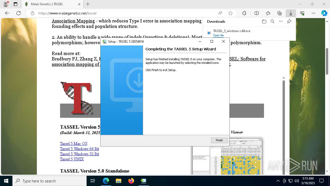The height and width of the screenshot is (186, 330).
Task: Launch Firefox from taskbar
Action: point(131,181)
